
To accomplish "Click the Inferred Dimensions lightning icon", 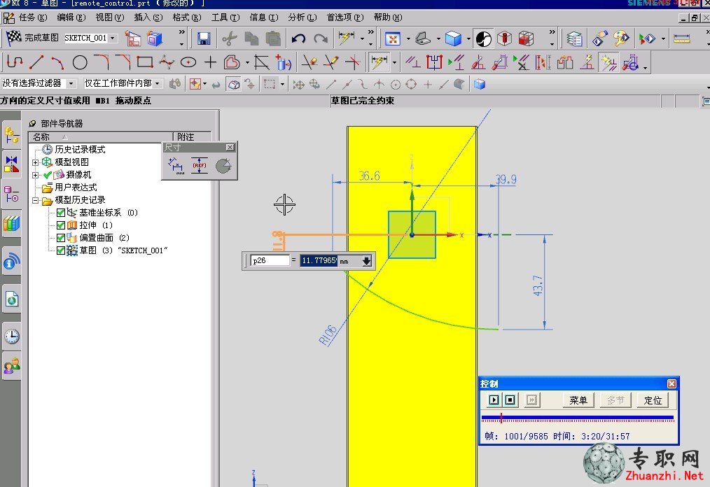I will (x=379, y=62).
